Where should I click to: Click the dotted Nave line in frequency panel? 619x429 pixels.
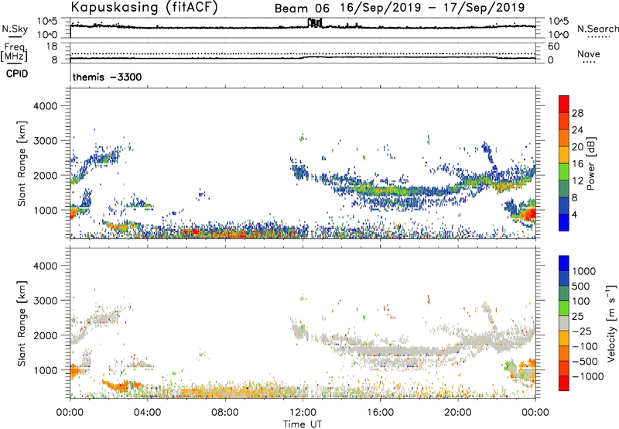point(303,53)
